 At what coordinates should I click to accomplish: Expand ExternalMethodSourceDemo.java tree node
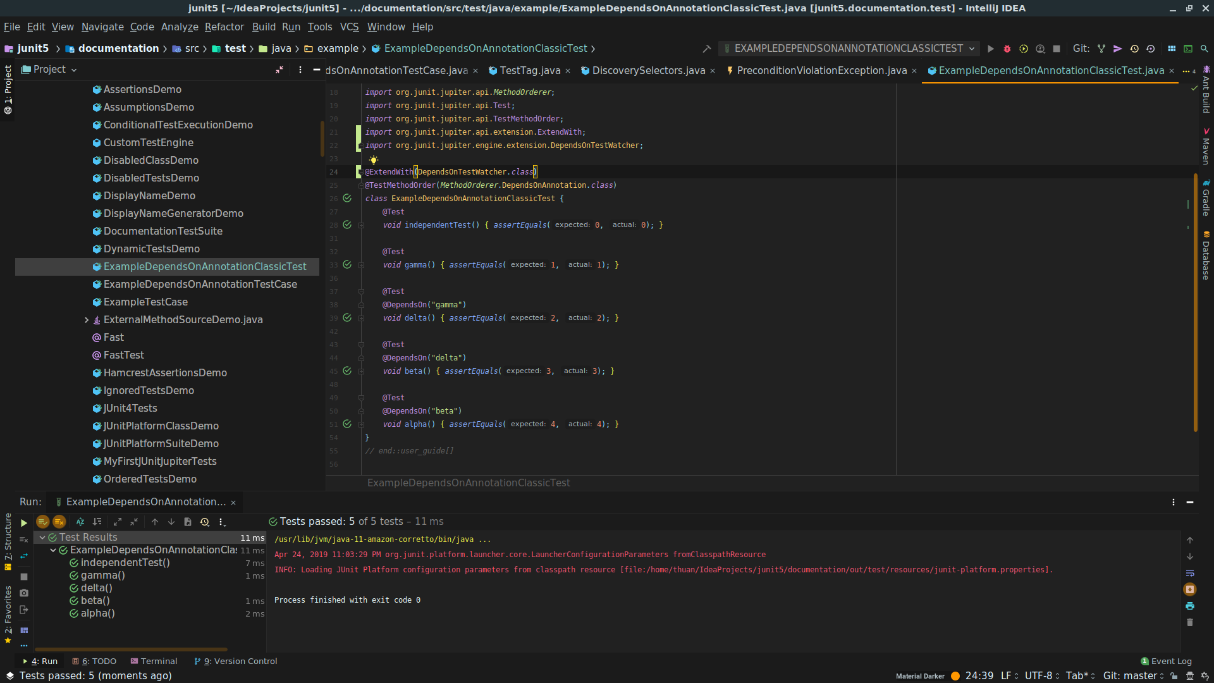point(87,320)
